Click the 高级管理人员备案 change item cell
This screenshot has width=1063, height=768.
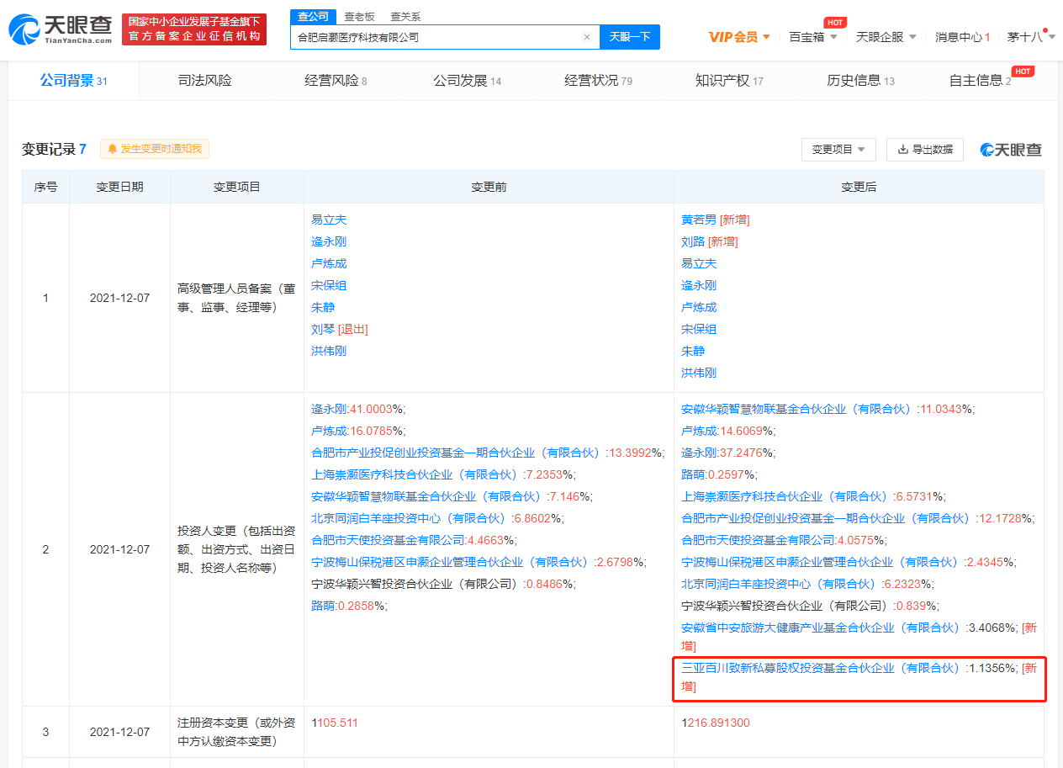[x=237, y=298]
